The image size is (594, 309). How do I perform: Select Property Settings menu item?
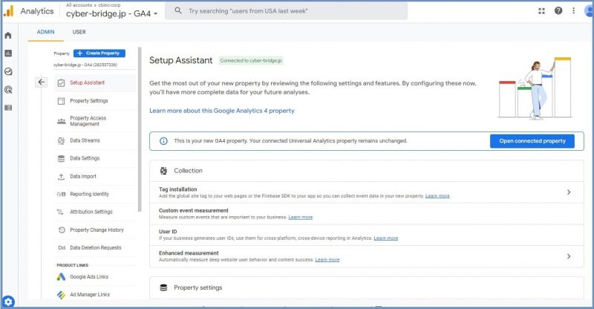[95, 101]
